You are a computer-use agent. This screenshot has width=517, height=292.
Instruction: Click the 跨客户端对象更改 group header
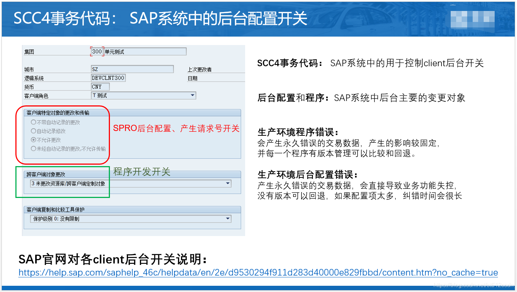(132, 174)
